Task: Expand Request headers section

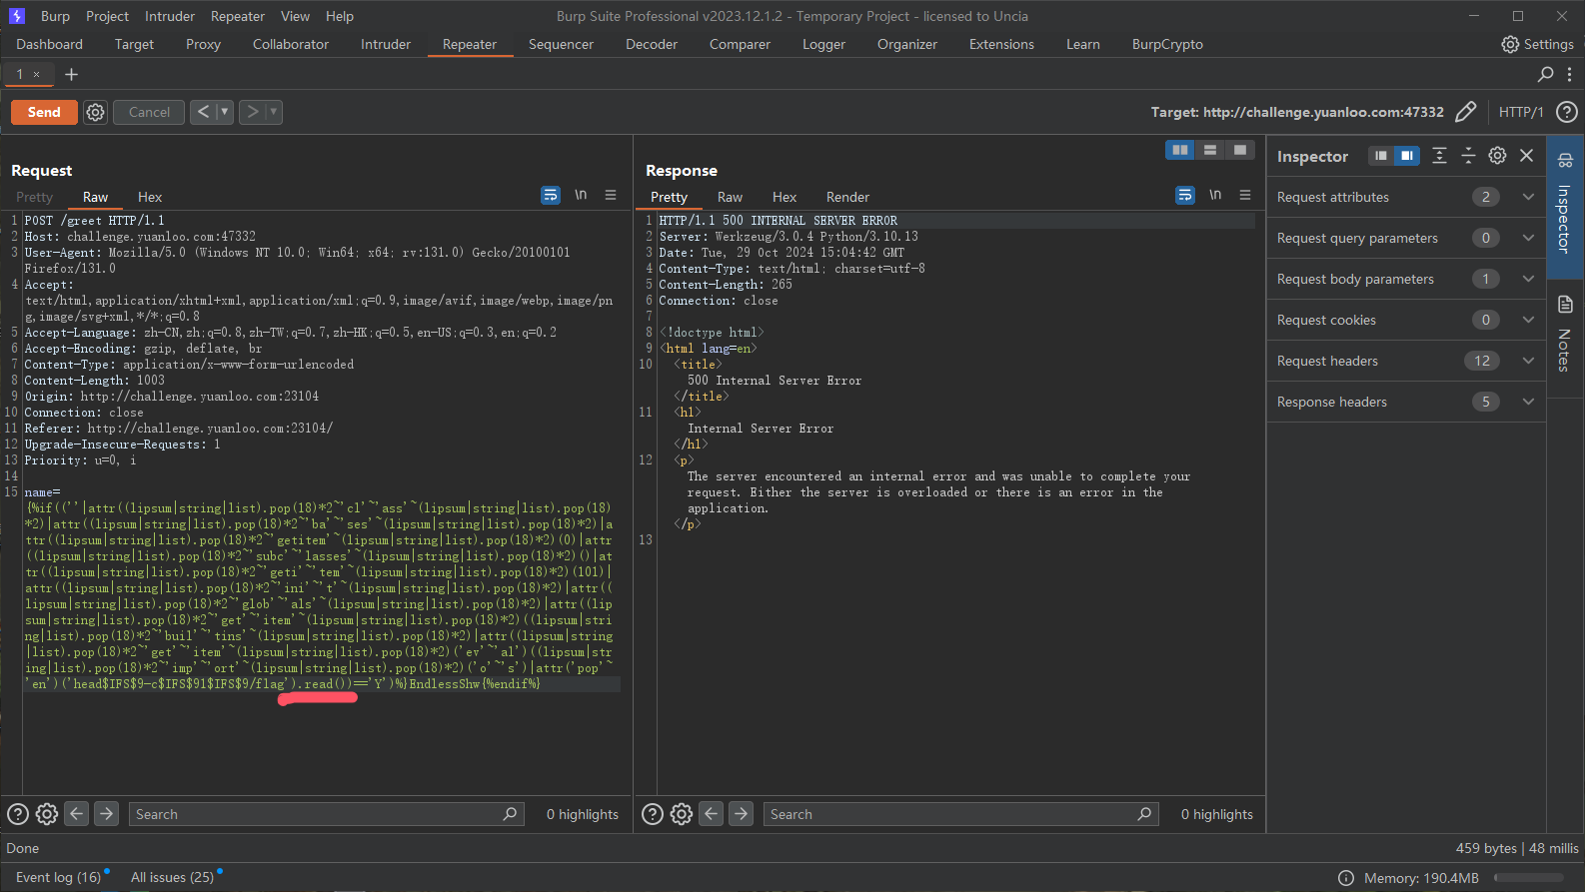Action: tap(1528, 361)
